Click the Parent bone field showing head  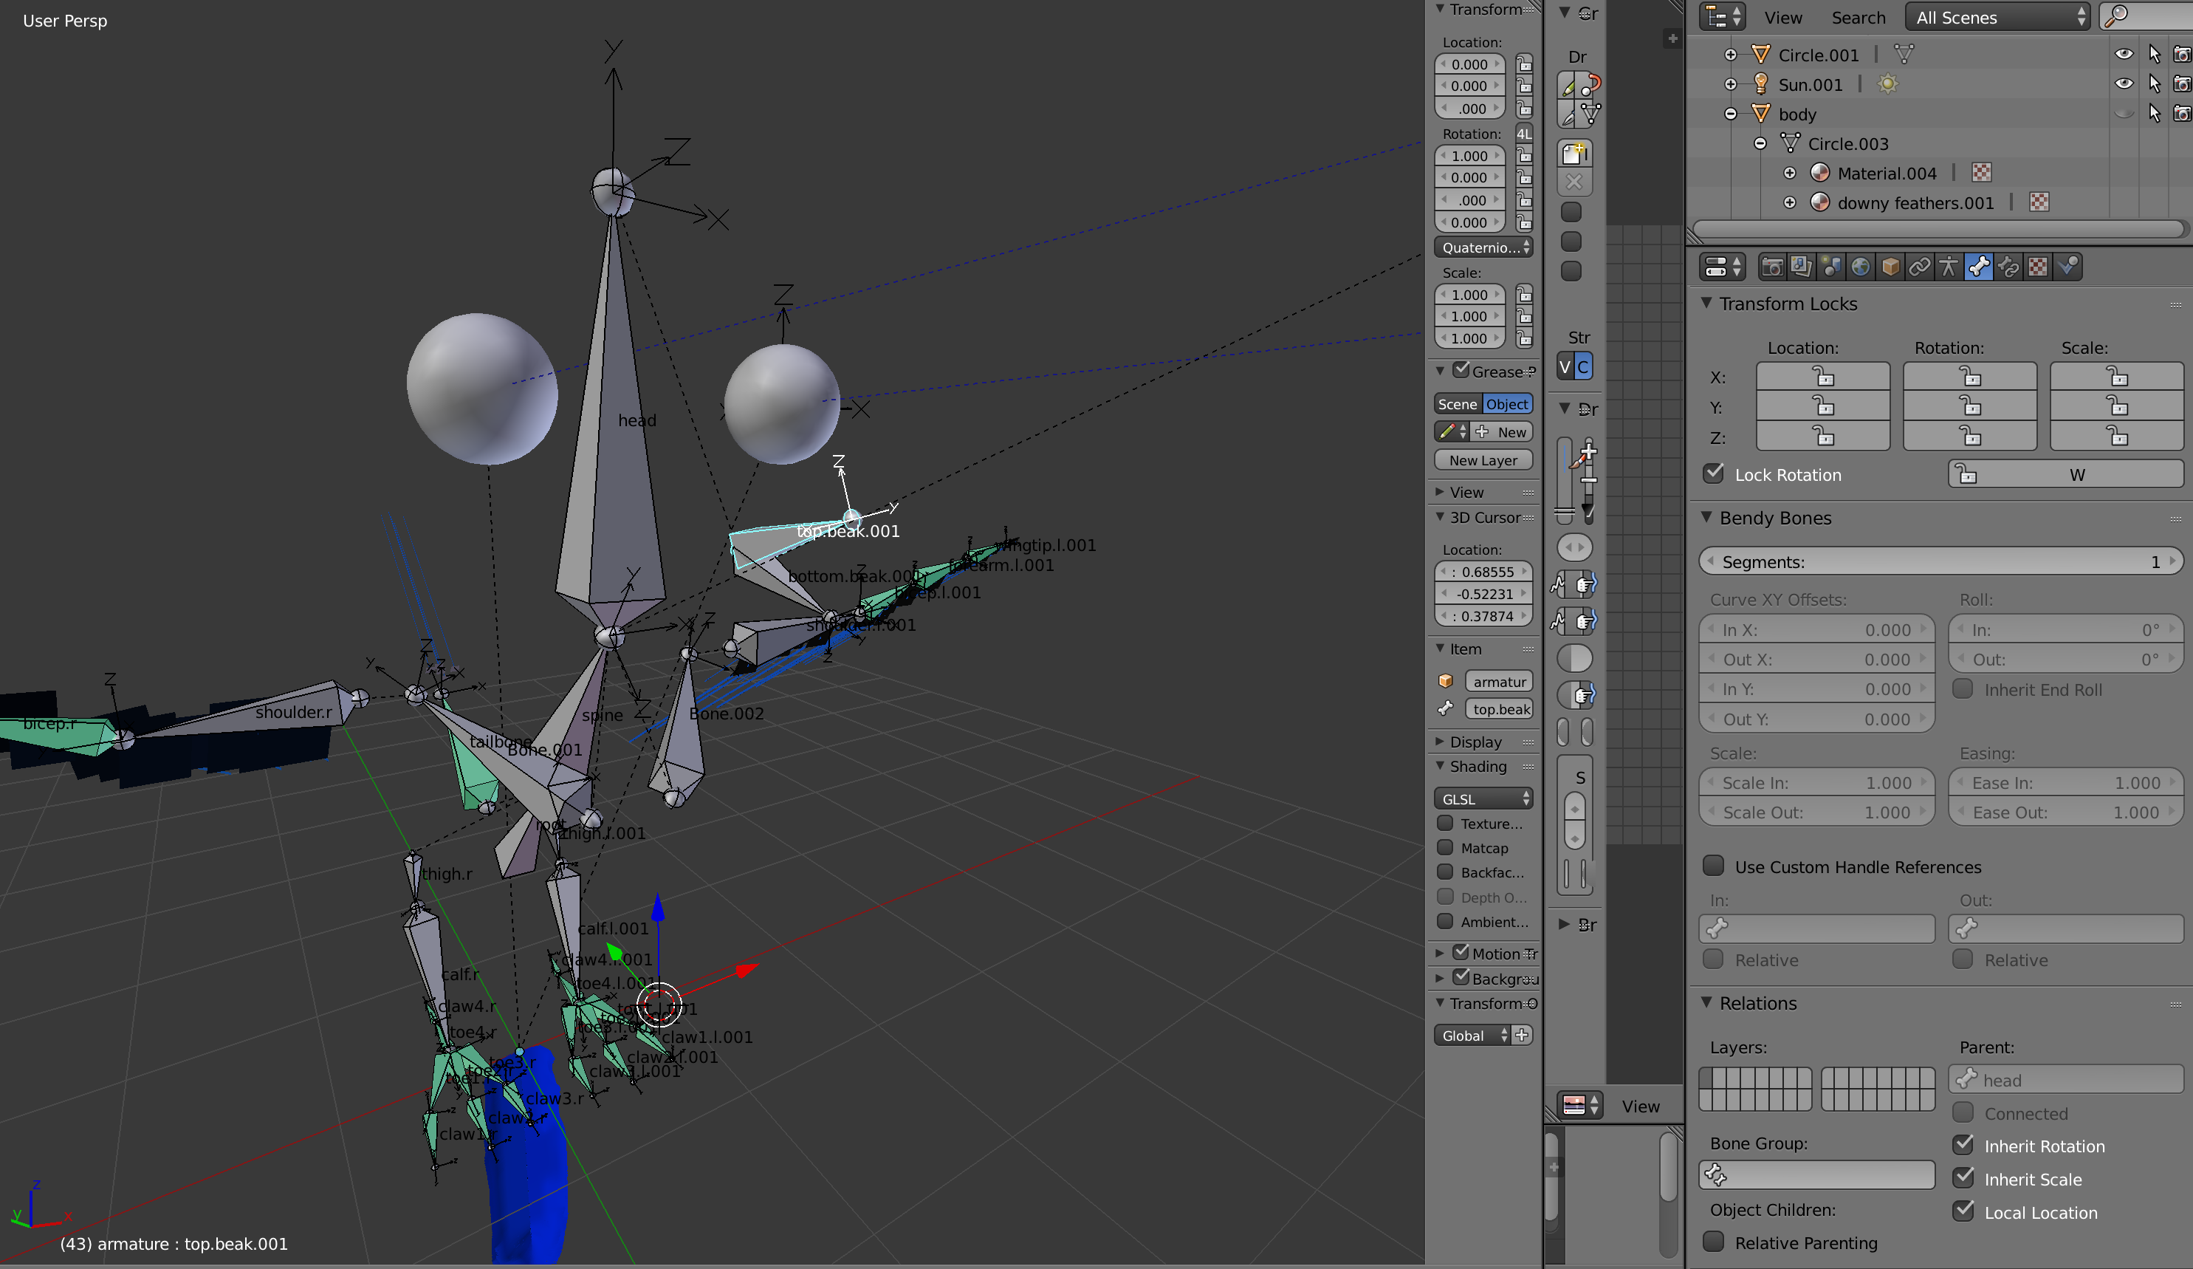(2066, 1079)
